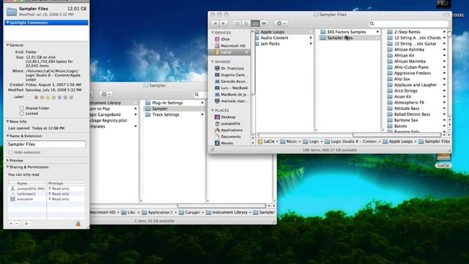The image size is (469, 264).
Task: Add a user with plus button
Action: [x=11, y=224]
